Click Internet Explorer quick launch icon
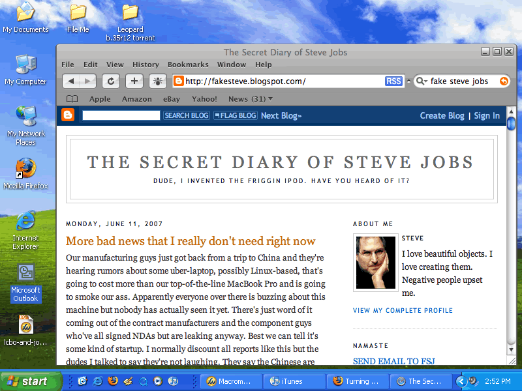This screenshot has height=391, width=522. point(97,381)
